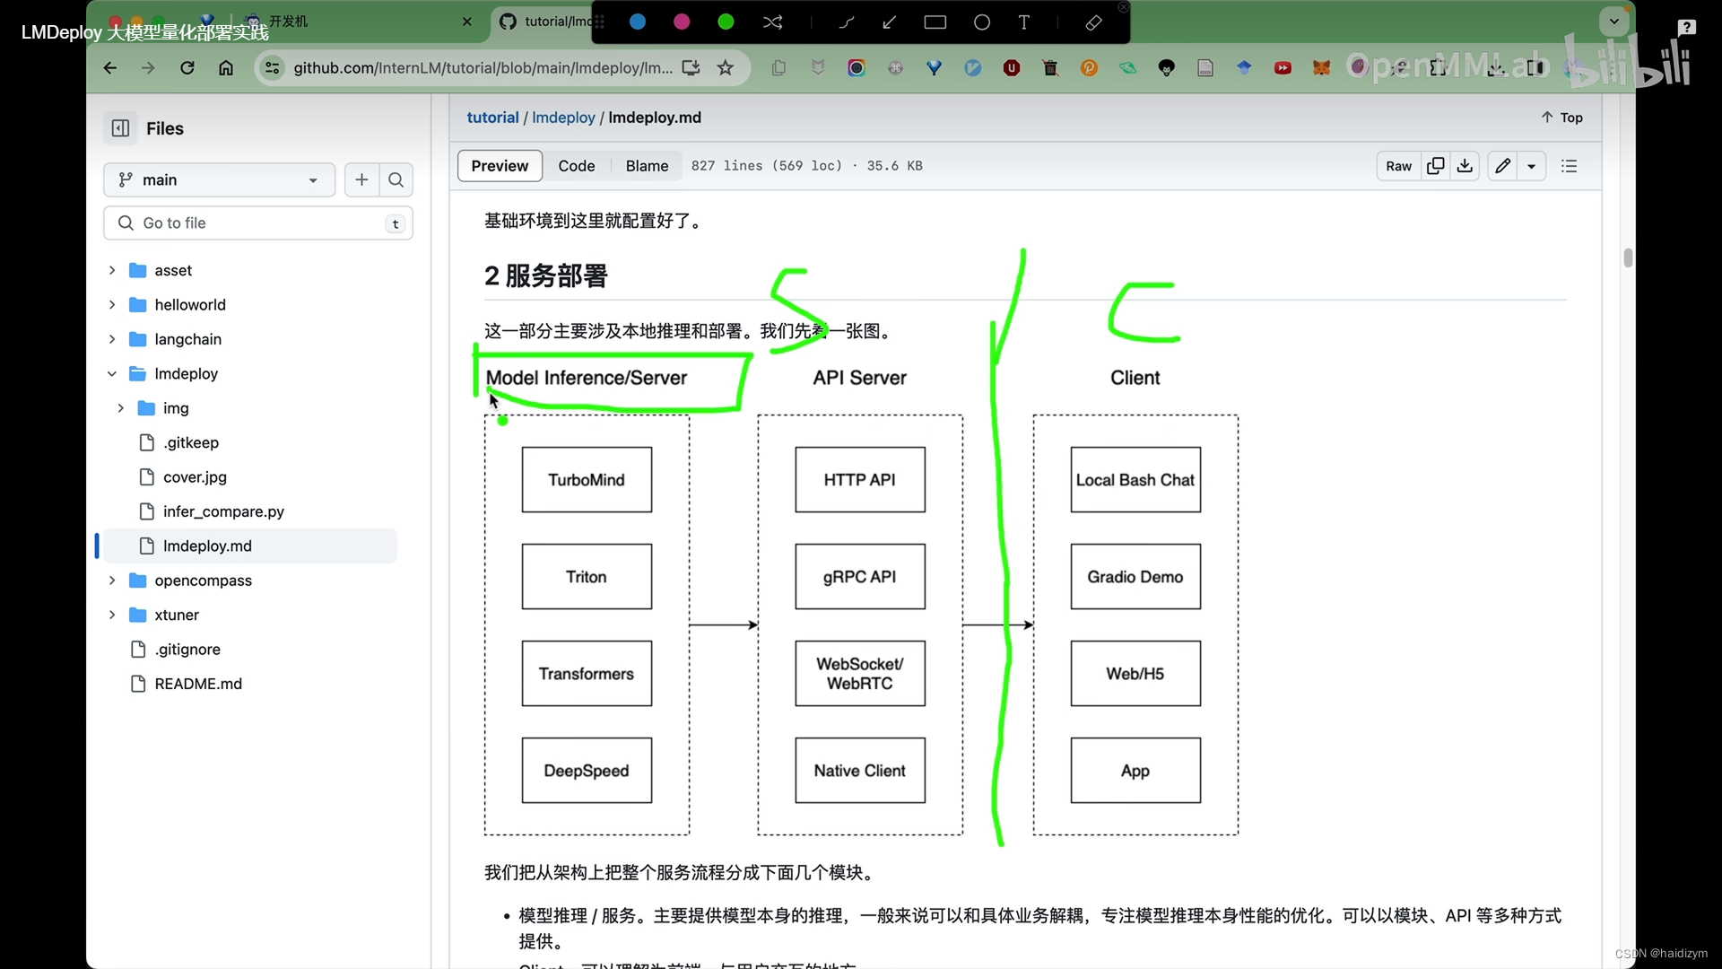Select the freehand curve drawing tool
Viewport: 1722px width, 969px height.
click(x=846, y=22)
